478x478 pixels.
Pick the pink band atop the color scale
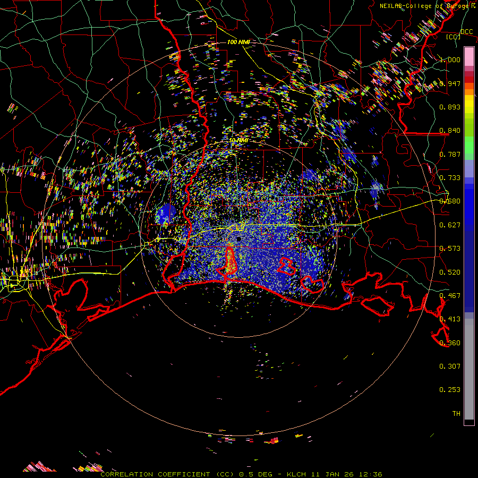pyautogui.click(x=469, y=56)
